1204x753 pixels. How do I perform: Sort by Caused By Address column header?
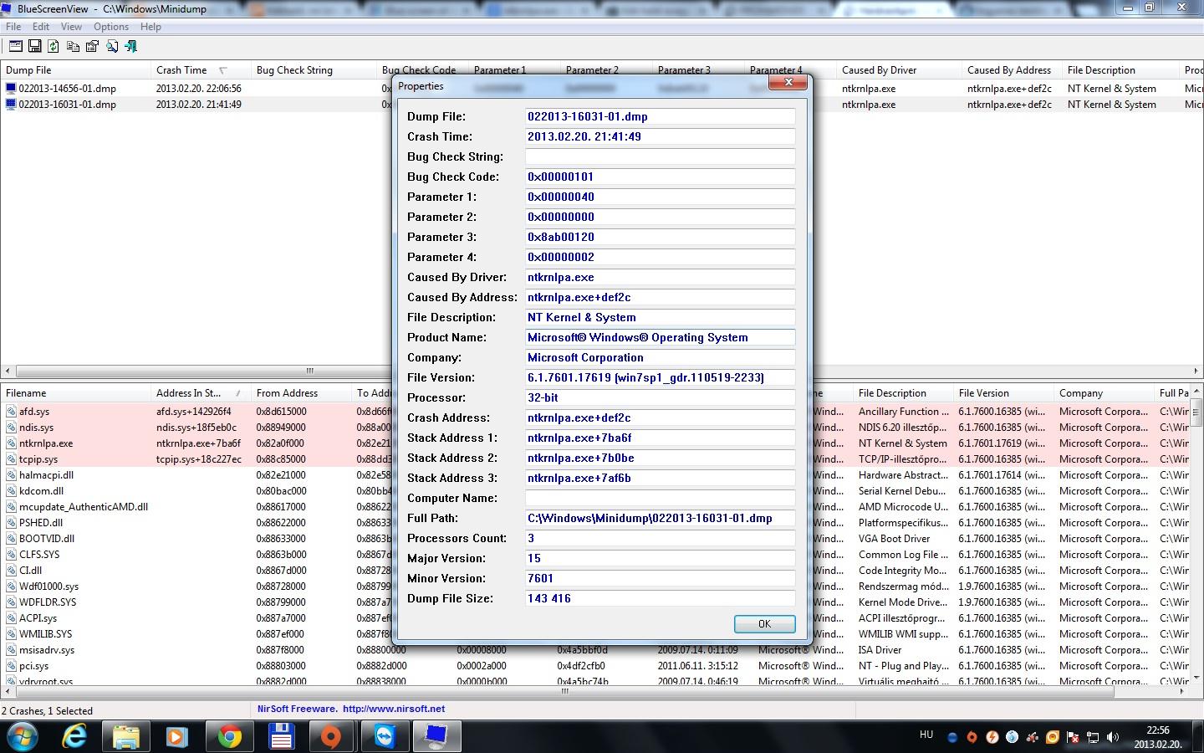point(1012,70)
